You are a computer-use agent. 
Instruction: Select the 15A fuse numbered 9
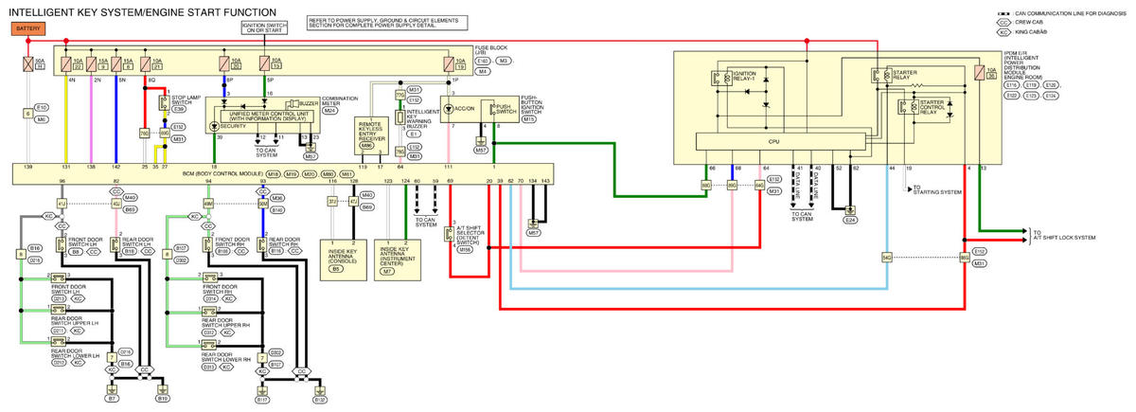click(x=92, y=66)
